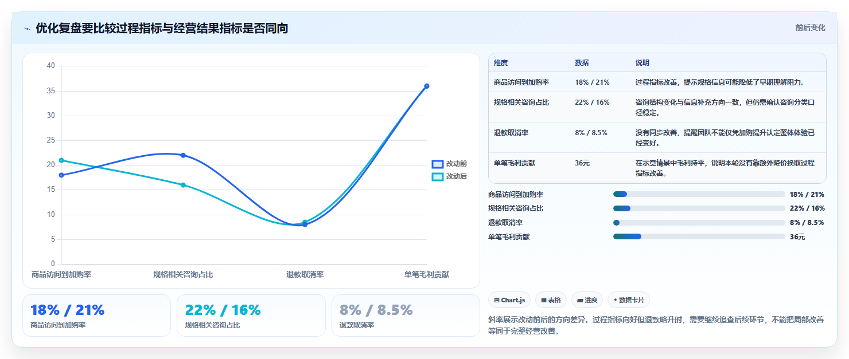Click the 8% / 8.5% data card
The width and height of the screenshot is (849, 359).
click(406, 315)
